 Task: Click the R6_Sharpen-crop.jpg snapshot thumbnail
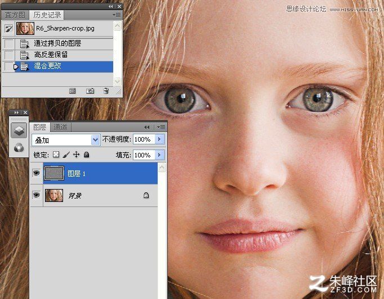tap(25, 28)
